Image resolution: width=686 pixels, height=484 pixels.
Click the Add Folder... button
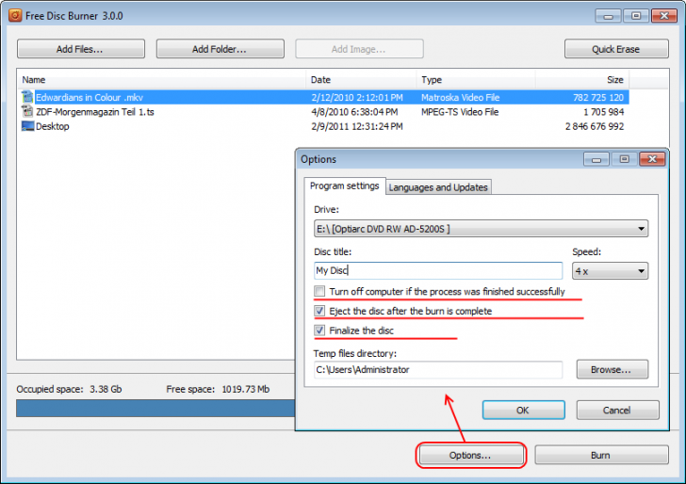coord(220,49)
